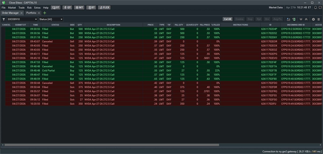Sort by LEAVES QTY column header
323x154 pixels.
(192, 25)
